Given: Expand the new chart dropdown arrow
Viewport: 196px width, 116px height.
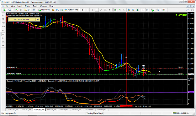Looking at the screenshot, I should [7, 10].
